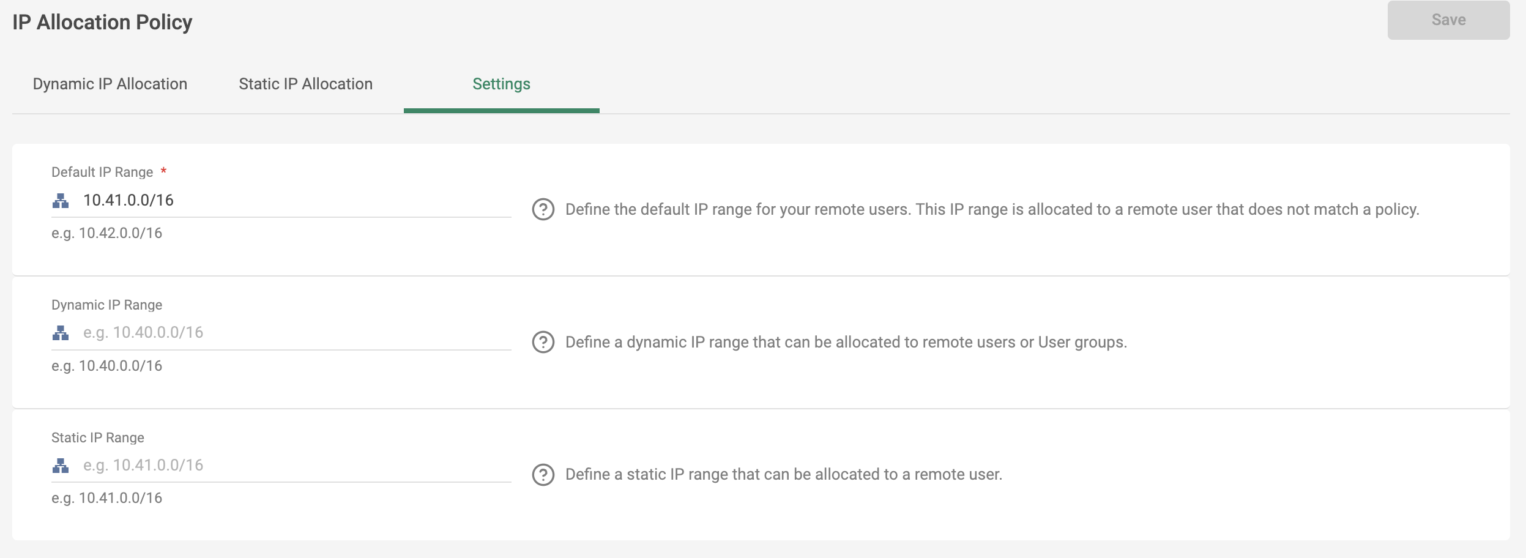Click inside the Default IP Range field
The height and width of the screenshot is (558, 1526).
(x=275, y=199)
